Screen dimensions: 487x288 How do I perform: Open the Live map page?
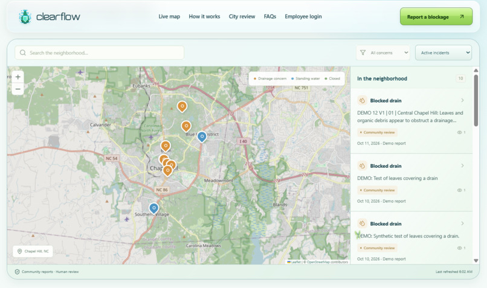169,16
